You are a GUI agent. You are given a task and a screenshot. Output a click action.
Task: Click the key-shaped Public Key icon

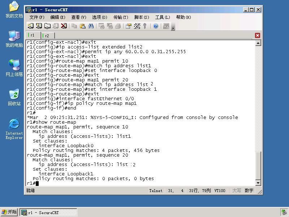[145, 26]
